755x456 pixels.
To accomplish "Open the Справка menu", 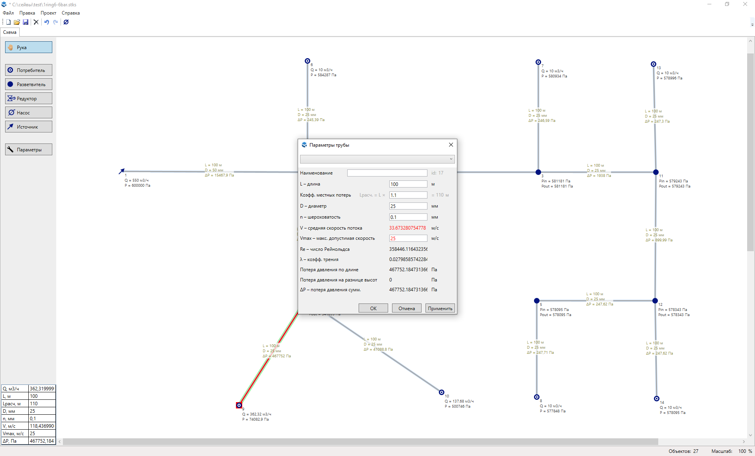I will (x=70, y=13).
